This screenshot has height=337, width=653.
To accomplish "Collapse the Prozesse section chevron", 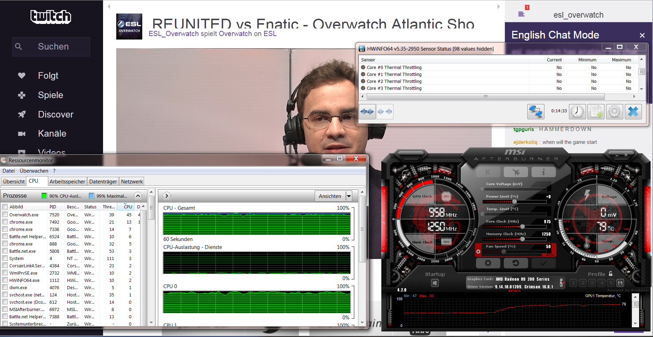I will pyautogui.click(x=138, y=196).
